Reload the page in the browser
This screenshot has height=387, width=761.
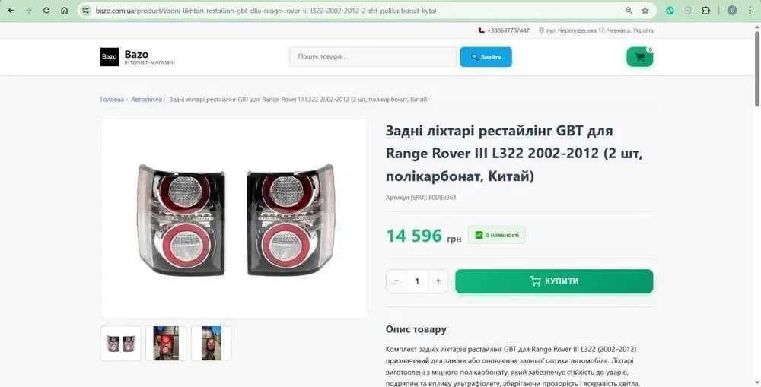(x=46, y=10)
